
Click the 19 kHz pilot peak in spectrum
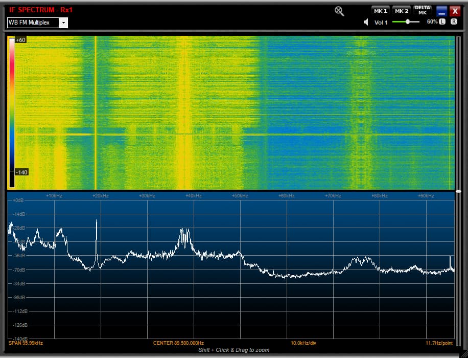(x=97, y=225)
